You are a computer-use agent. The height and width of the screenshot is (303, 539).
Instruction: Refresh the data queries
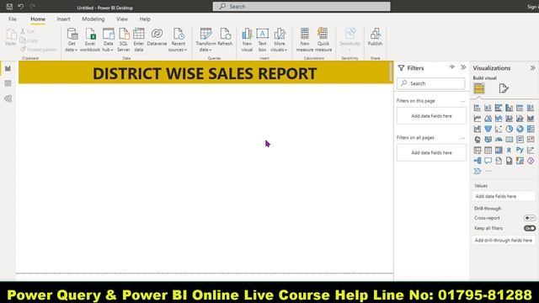coord(225,37)
